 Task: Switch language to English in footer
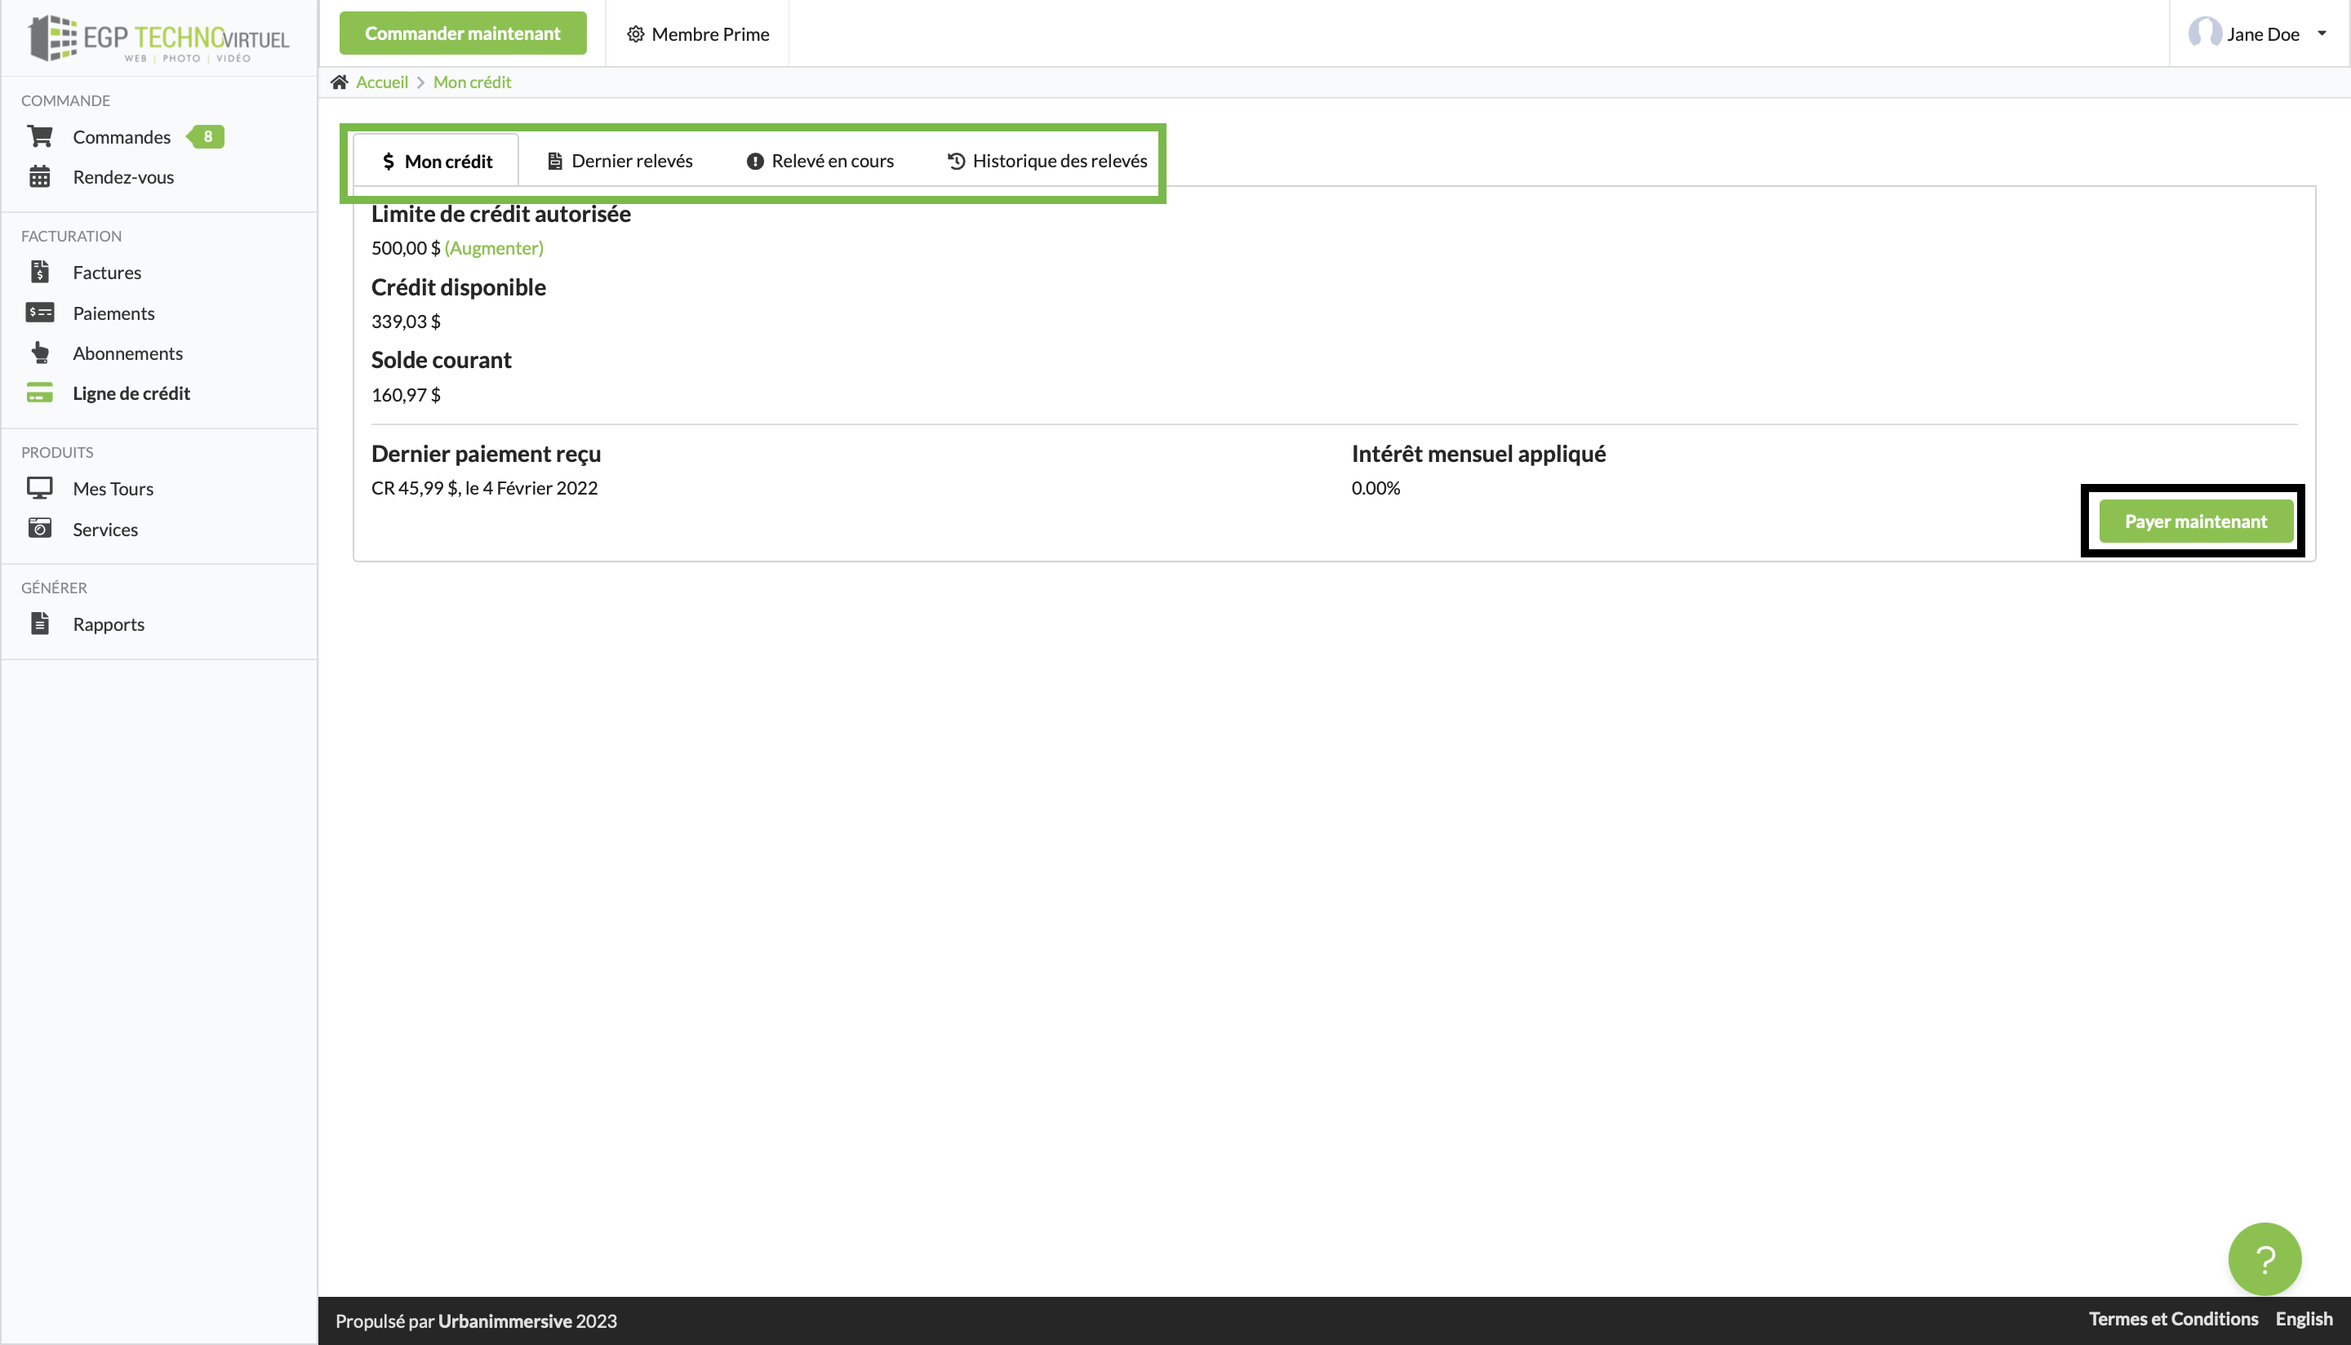point(2303,1319)
